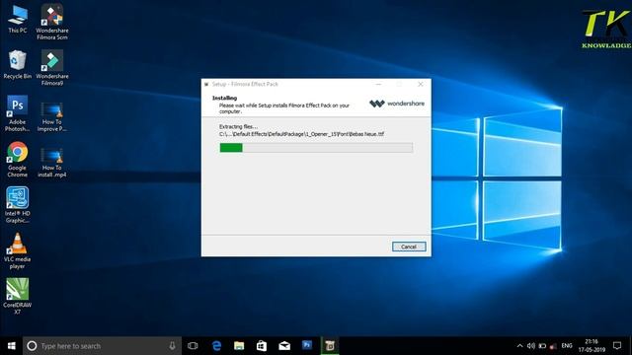Click the Wondershare logo in the installer
Image resolution: width=632 pixels, height=355 pixels.
pyautogui.click(x=397, y=104)
